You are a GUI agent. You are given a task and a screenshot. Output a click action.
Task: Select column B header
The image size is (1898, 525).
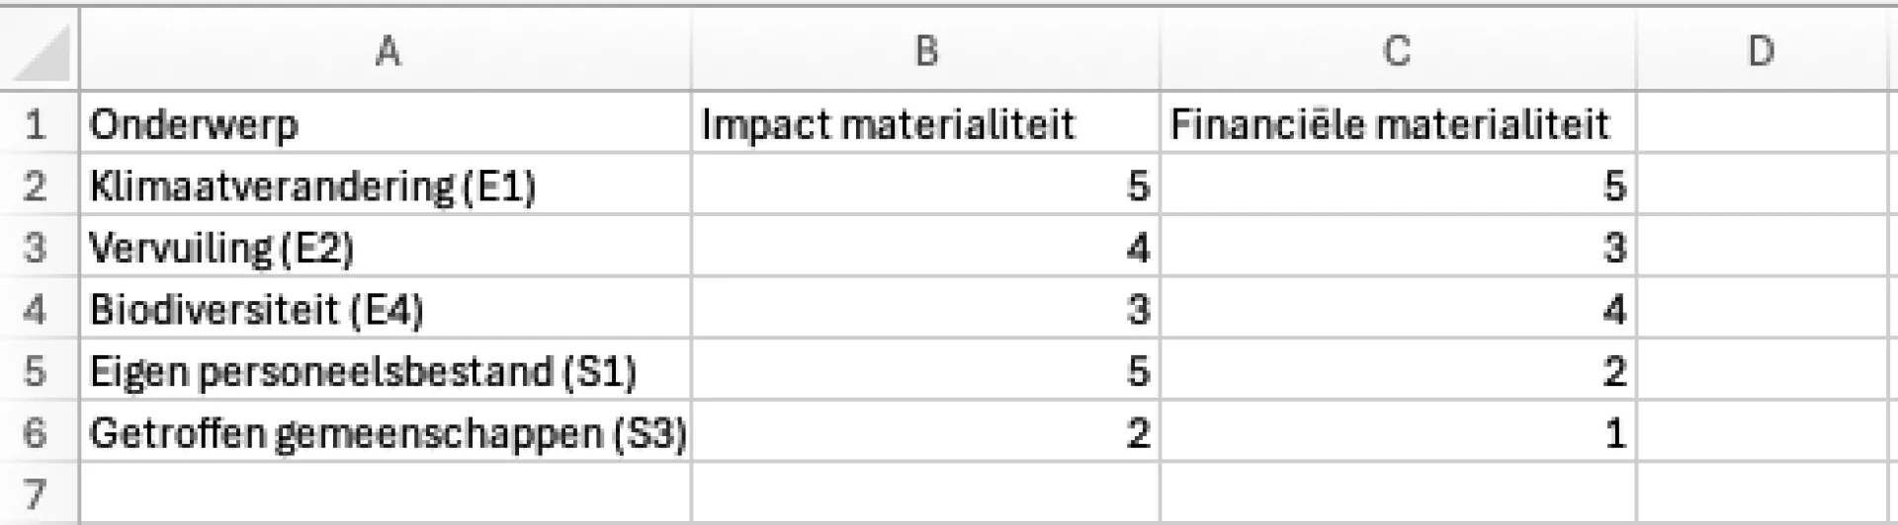[x=925, y=51]
